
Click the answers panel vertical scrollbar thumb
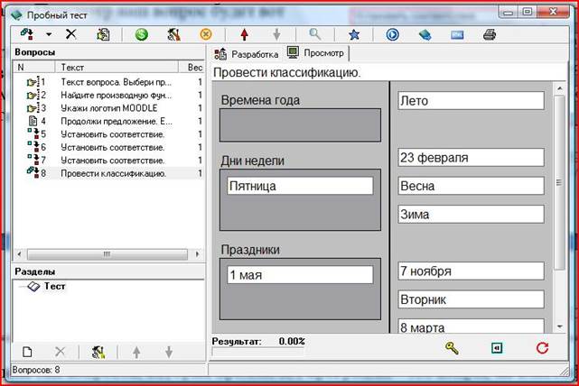click(x=560, y=182)
